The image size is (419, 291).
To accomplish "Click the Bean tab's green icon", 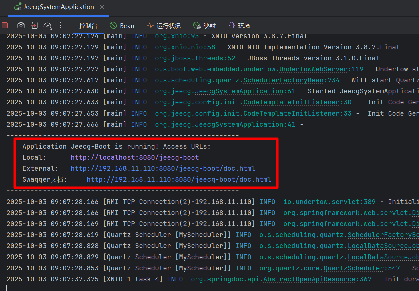I will click(x=113, y=26).
